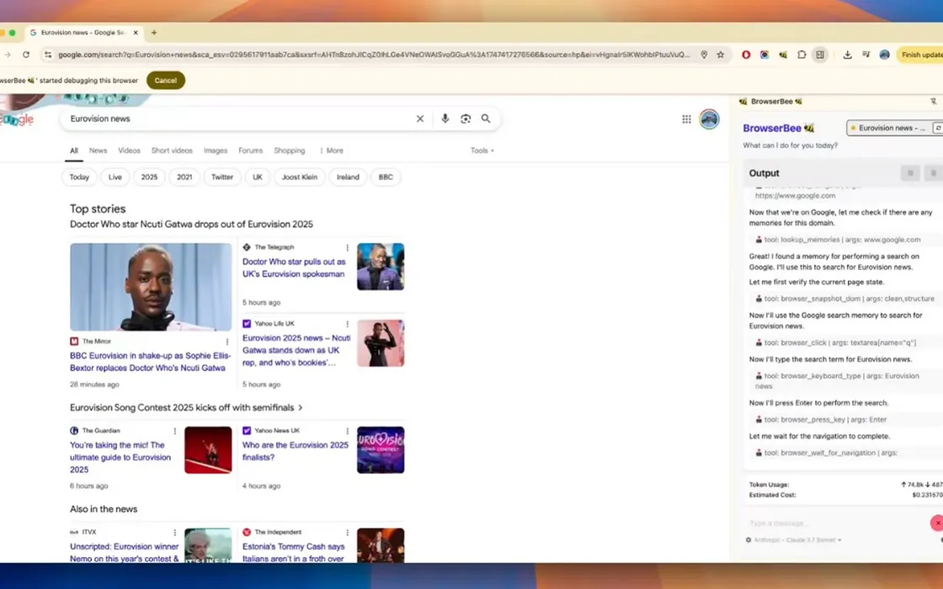The height and width of the screenshot is (589, 943).
Task: Select the Joost Klein filter chip
Action: point(300,178)
